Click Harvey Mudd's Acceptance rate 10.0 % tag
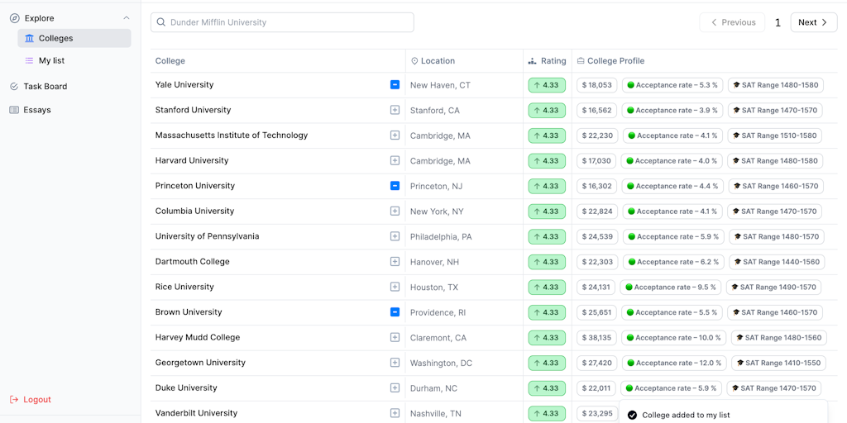847x423 pixels. 673,337
